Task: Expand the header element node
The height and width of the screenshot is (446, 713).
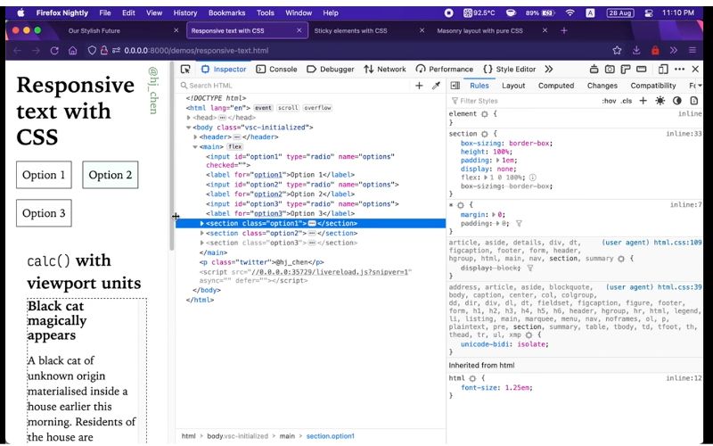Action: [x=195, y=136]
